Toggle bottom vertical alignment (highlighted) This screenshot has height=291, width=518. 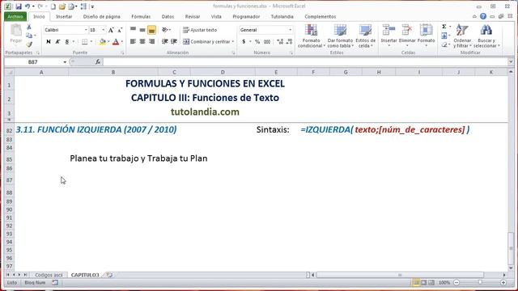tap(151, 30)
